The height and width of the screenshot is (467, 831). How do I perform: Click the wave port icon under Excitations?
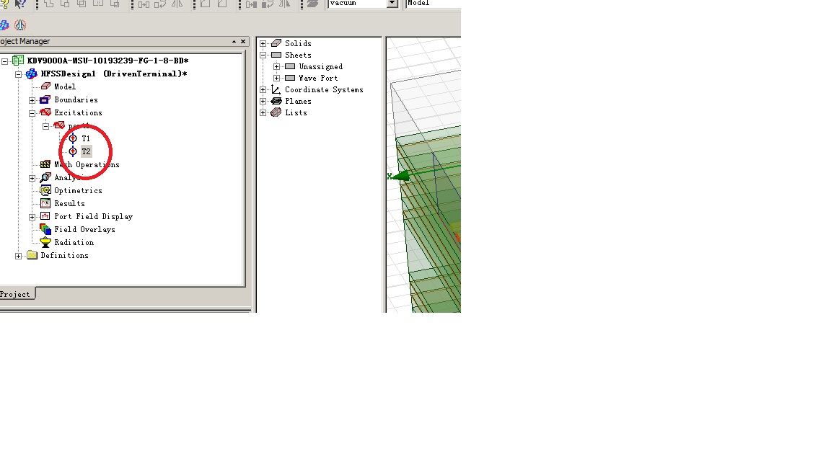point(59,125)
